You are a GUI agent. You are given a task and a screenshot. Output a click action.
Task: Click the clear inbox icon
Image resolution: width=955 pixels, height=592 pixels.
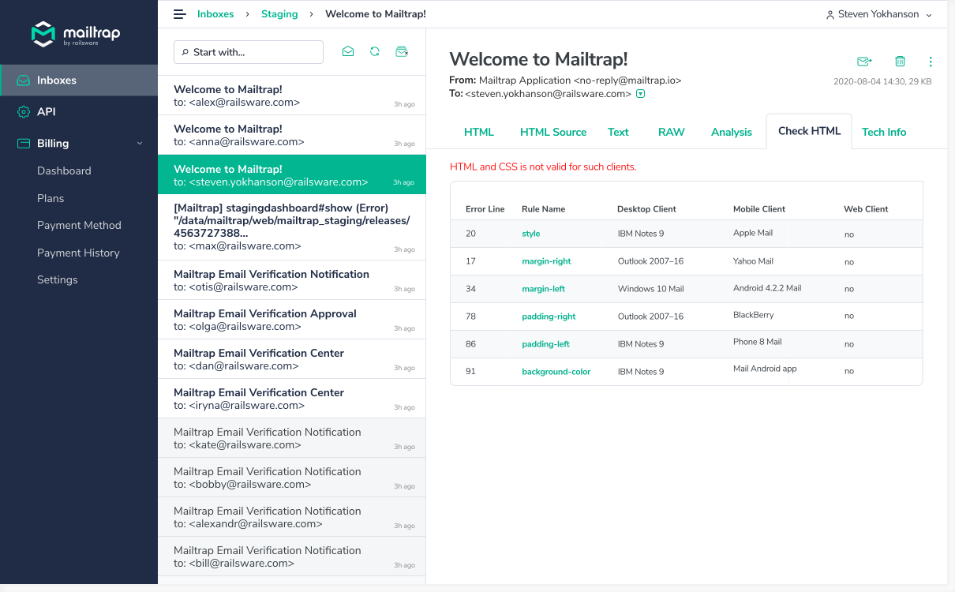[402, 52]
